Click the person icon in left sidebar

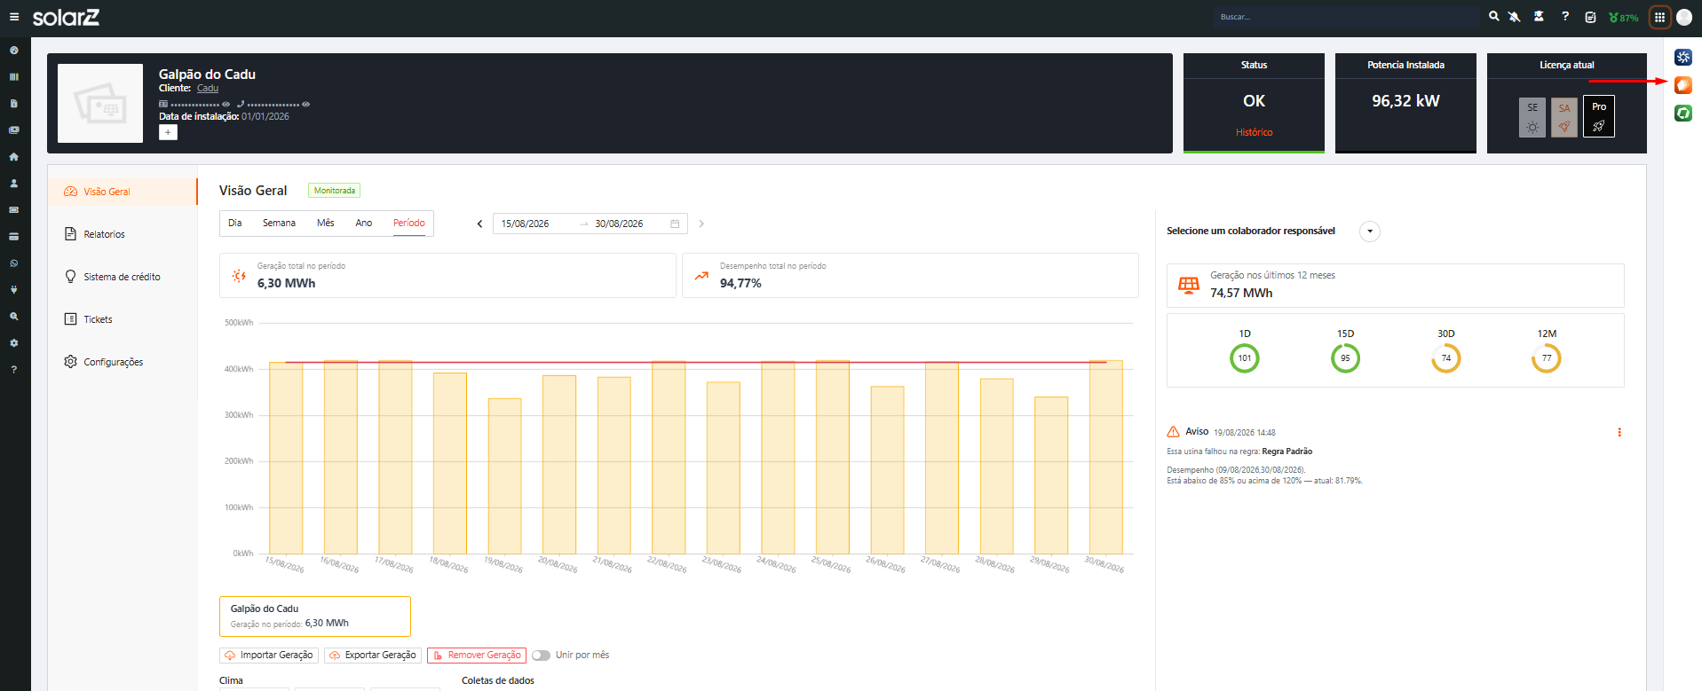[13, 184]
